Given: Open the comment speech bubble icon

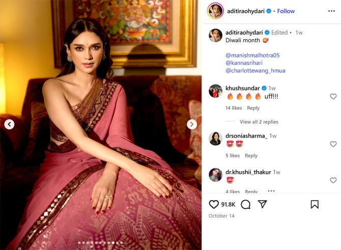Looking at the screenshot, I should 245,204.
